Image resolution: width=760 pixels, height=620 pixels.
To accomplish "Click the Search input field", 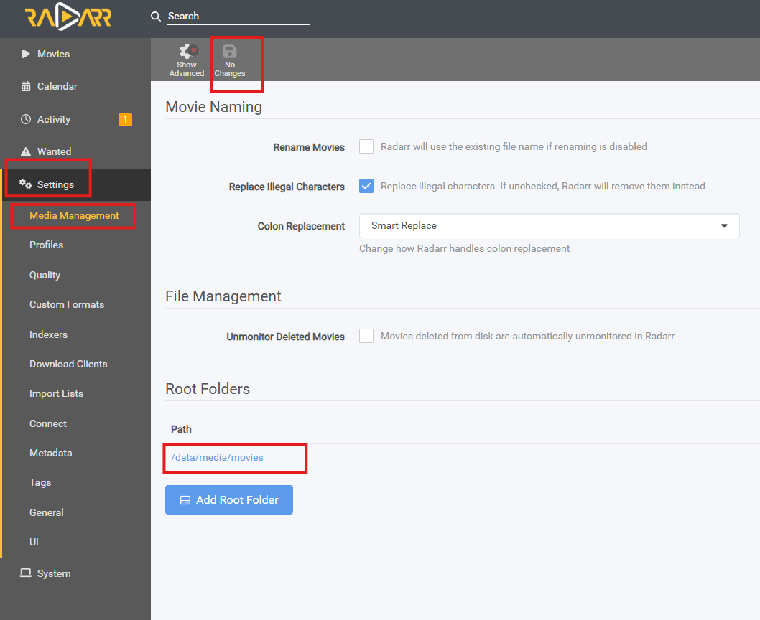I will pyautogui.click(x=238, y=16).
